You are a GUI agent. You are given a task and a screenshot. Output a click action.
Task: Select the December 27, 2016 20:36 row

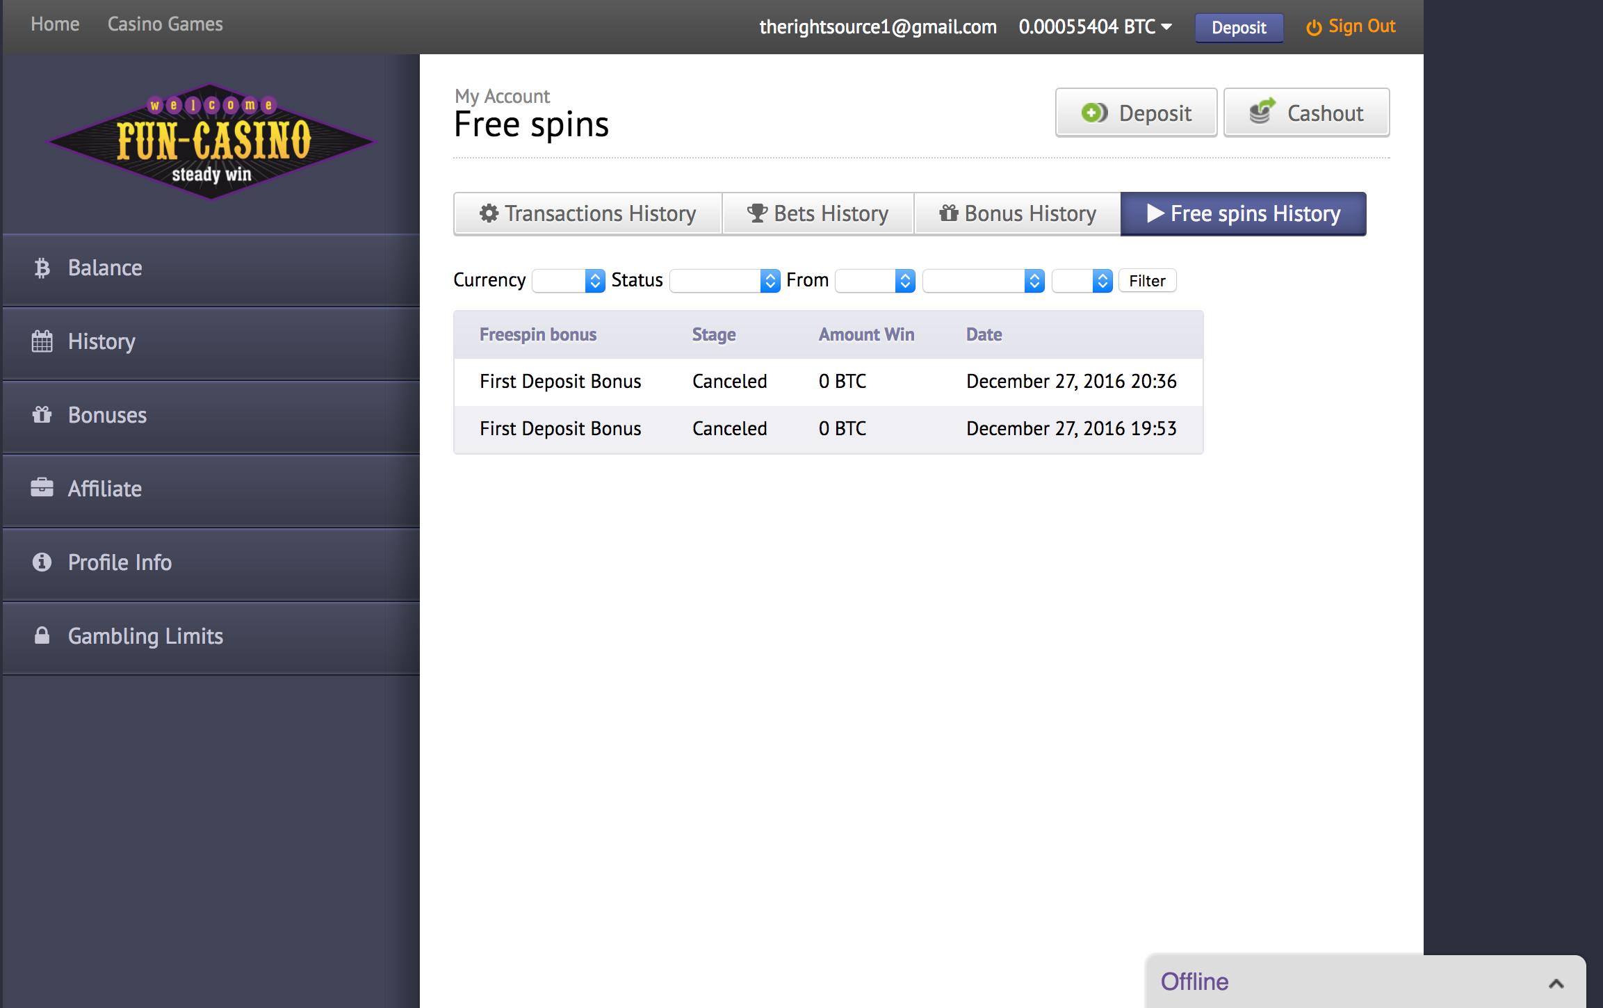point(828,382)
